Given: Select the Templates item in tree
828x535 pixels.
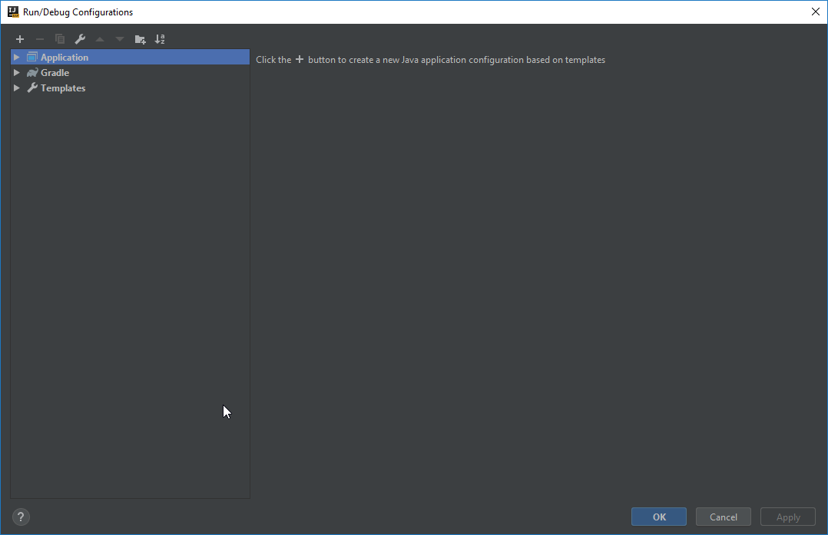Looking at the screenshot, I should 63,88.
